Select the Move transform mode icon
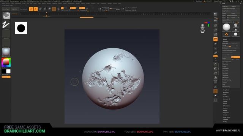 pyautogui.click(x=40, y=9)
